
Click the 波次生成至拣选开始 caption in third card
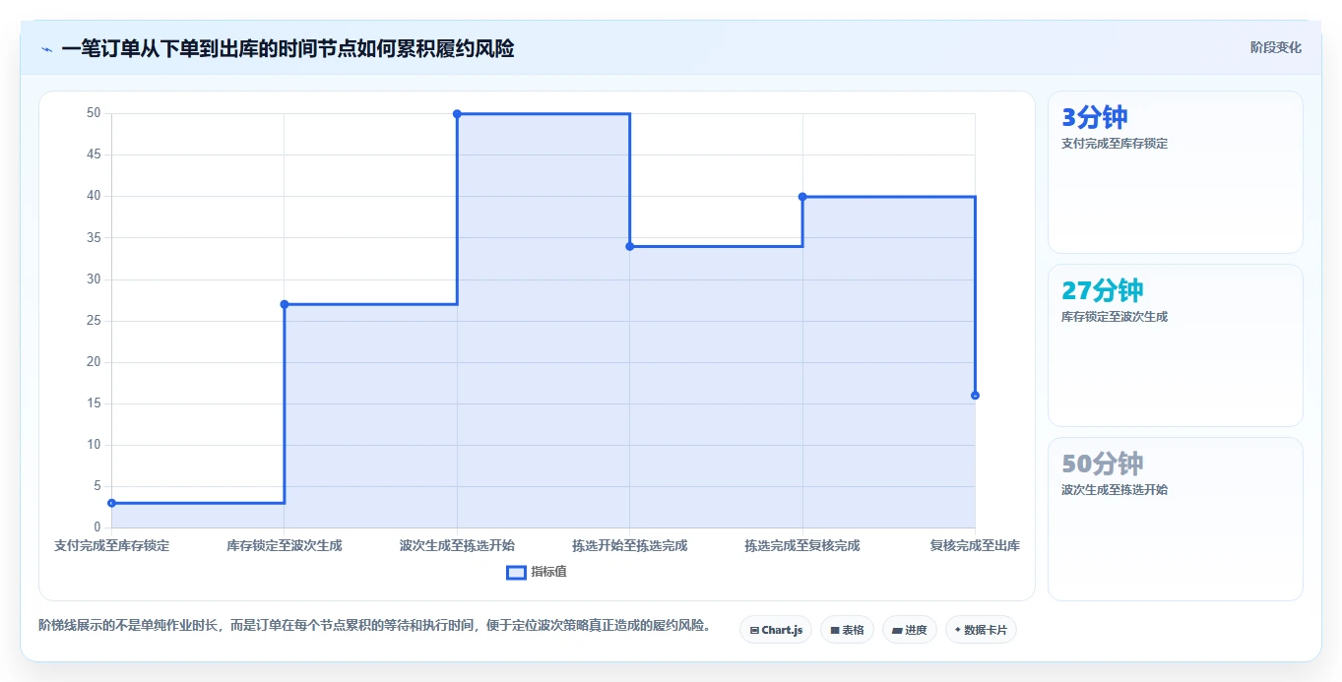(1115, 489)
